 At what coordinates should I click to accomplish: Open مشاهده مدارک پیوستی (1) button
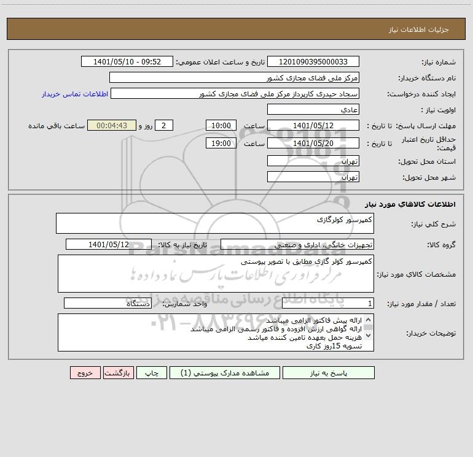(225, 373)
